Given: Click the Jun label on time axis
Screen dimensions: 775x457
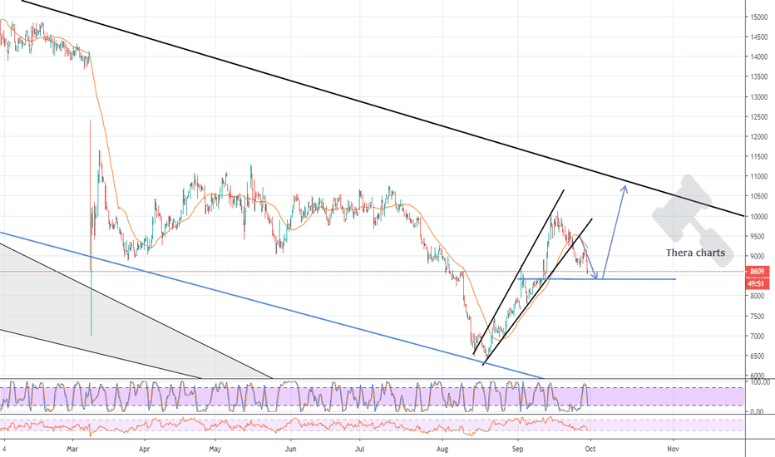Looking at the screenshot, I should click(291, 449).
